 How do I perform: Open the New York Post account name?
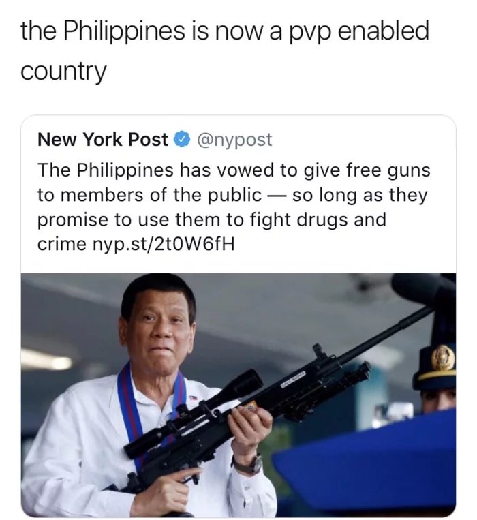click(x=103, y=139)
